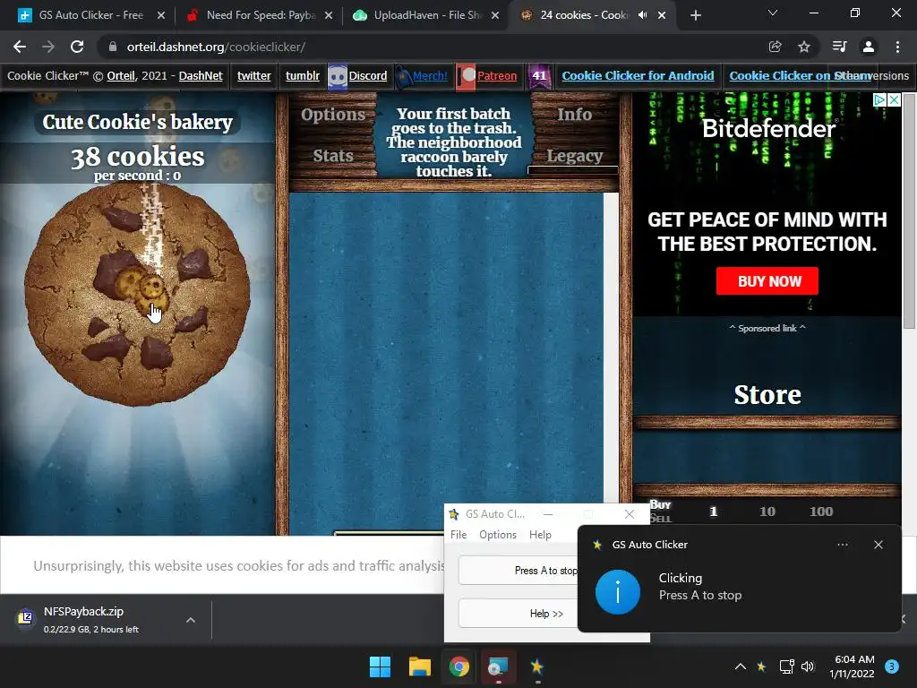The width and height of the screenshot is (917, 688).
Task: Switch to the GS Auto Clicker browser tab
Action: [90, 15]
